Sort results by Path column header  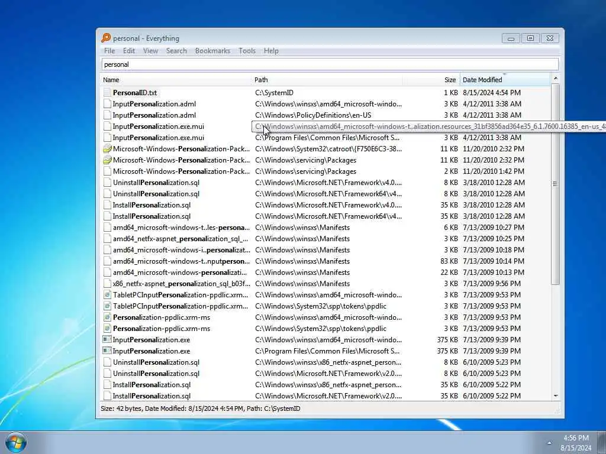coord(327,80)
